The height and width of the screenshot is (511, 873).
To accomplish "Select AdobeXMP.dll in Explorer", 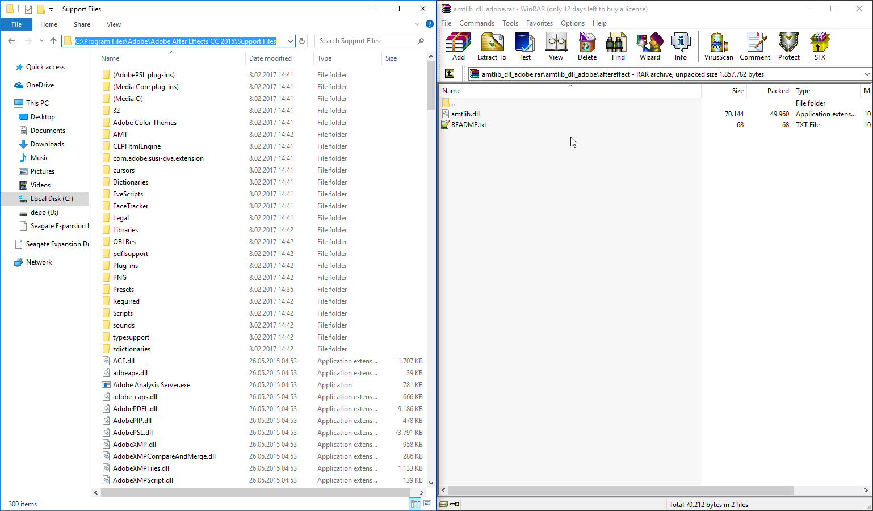I will tap(135, 445).
